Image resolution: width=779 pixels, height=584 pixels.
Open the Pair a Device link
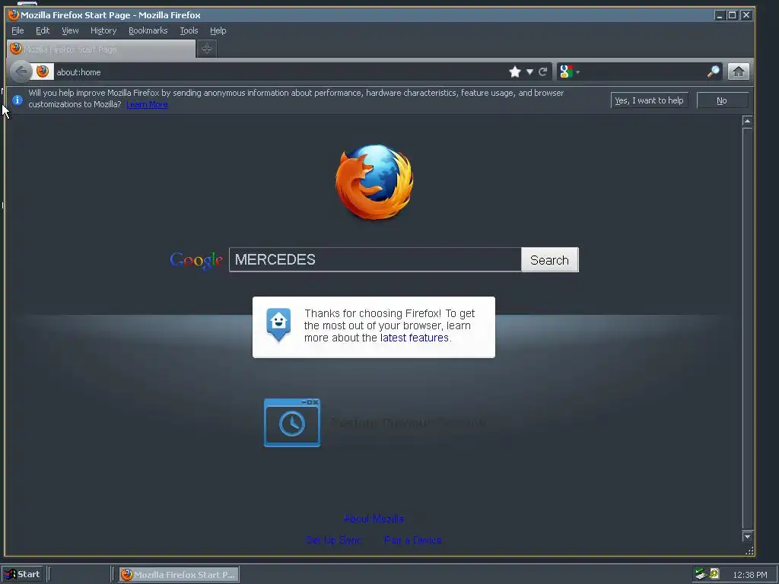coord(413,541)
